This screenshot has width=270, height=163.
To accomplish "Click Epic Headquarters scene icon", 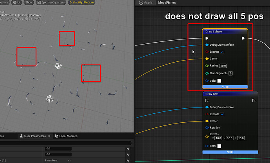I will [x=39, y=2].
